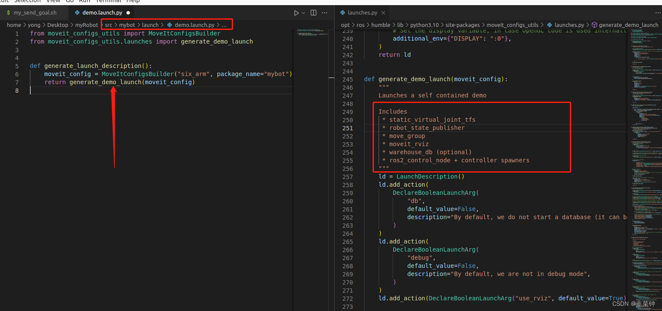Click '* robot_state_publisher' line

pyautogui.click(x=423, y=128)
